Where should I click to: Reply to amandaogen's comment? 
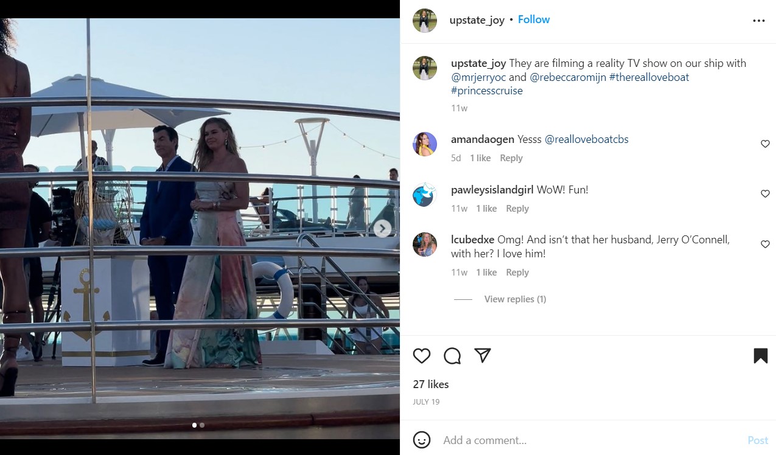pos(511,158)
